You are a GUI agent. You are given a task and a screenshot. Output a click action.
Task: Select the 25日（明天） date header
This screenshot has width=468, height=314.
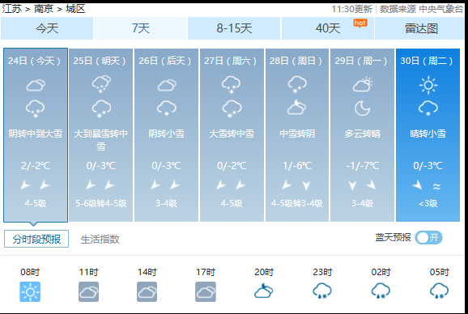(x=100, y=61)
